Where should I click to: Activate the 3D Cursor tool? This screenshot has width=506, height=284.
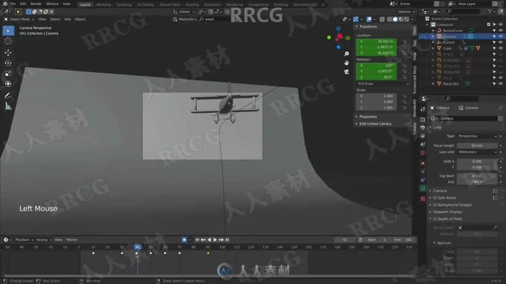click(x=8, y=41)
